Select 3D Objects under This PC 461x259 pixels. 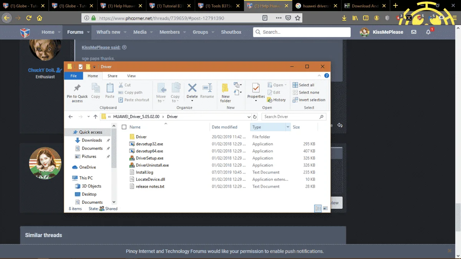click(91, 186)
